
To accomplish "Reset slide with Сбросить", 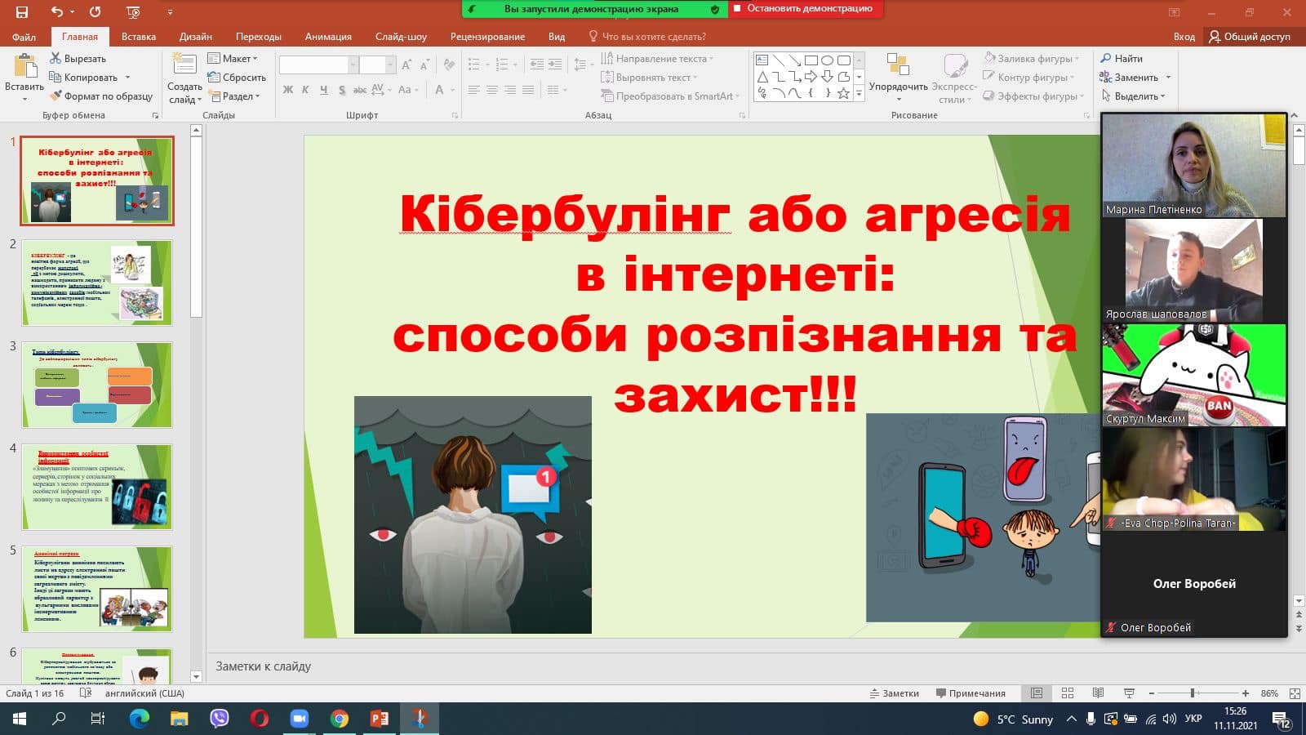I will pos(237,78).
